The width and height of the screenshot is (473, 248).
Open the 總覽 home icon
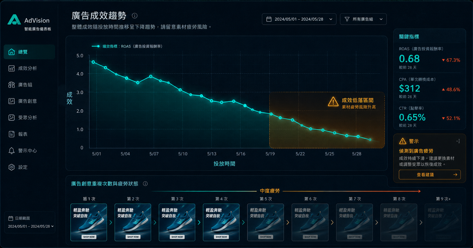11,52
